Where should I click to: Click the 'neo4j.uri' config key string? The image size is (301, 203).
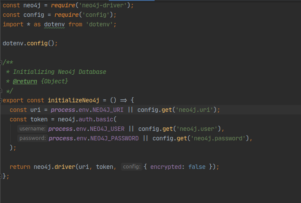point(194,110)
